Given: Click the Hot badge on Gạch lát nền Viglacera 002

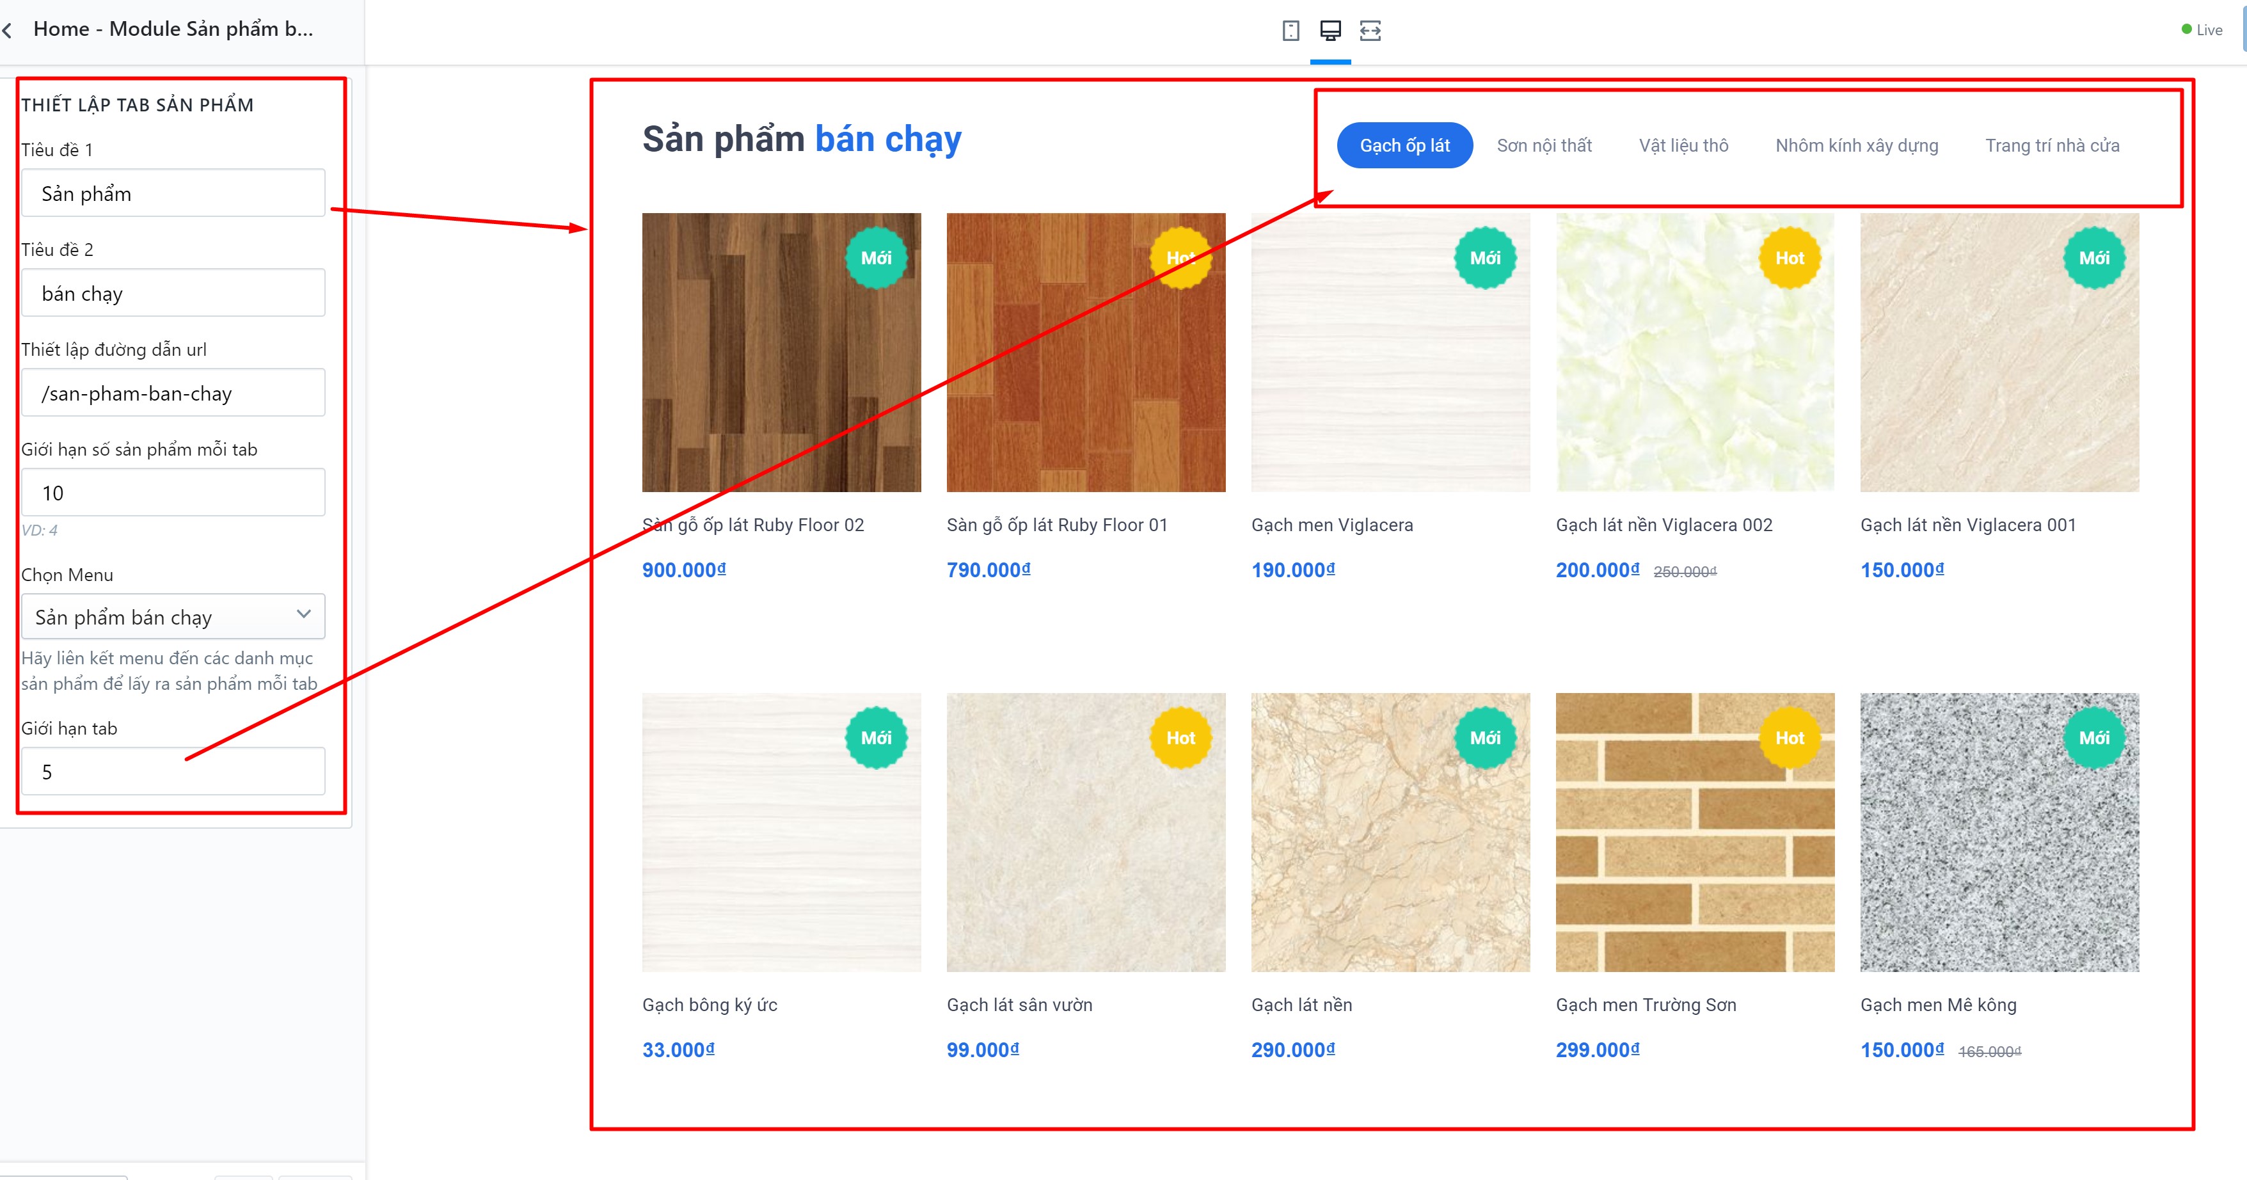Looking at the screenshot, I should (x=1790, y=258).
